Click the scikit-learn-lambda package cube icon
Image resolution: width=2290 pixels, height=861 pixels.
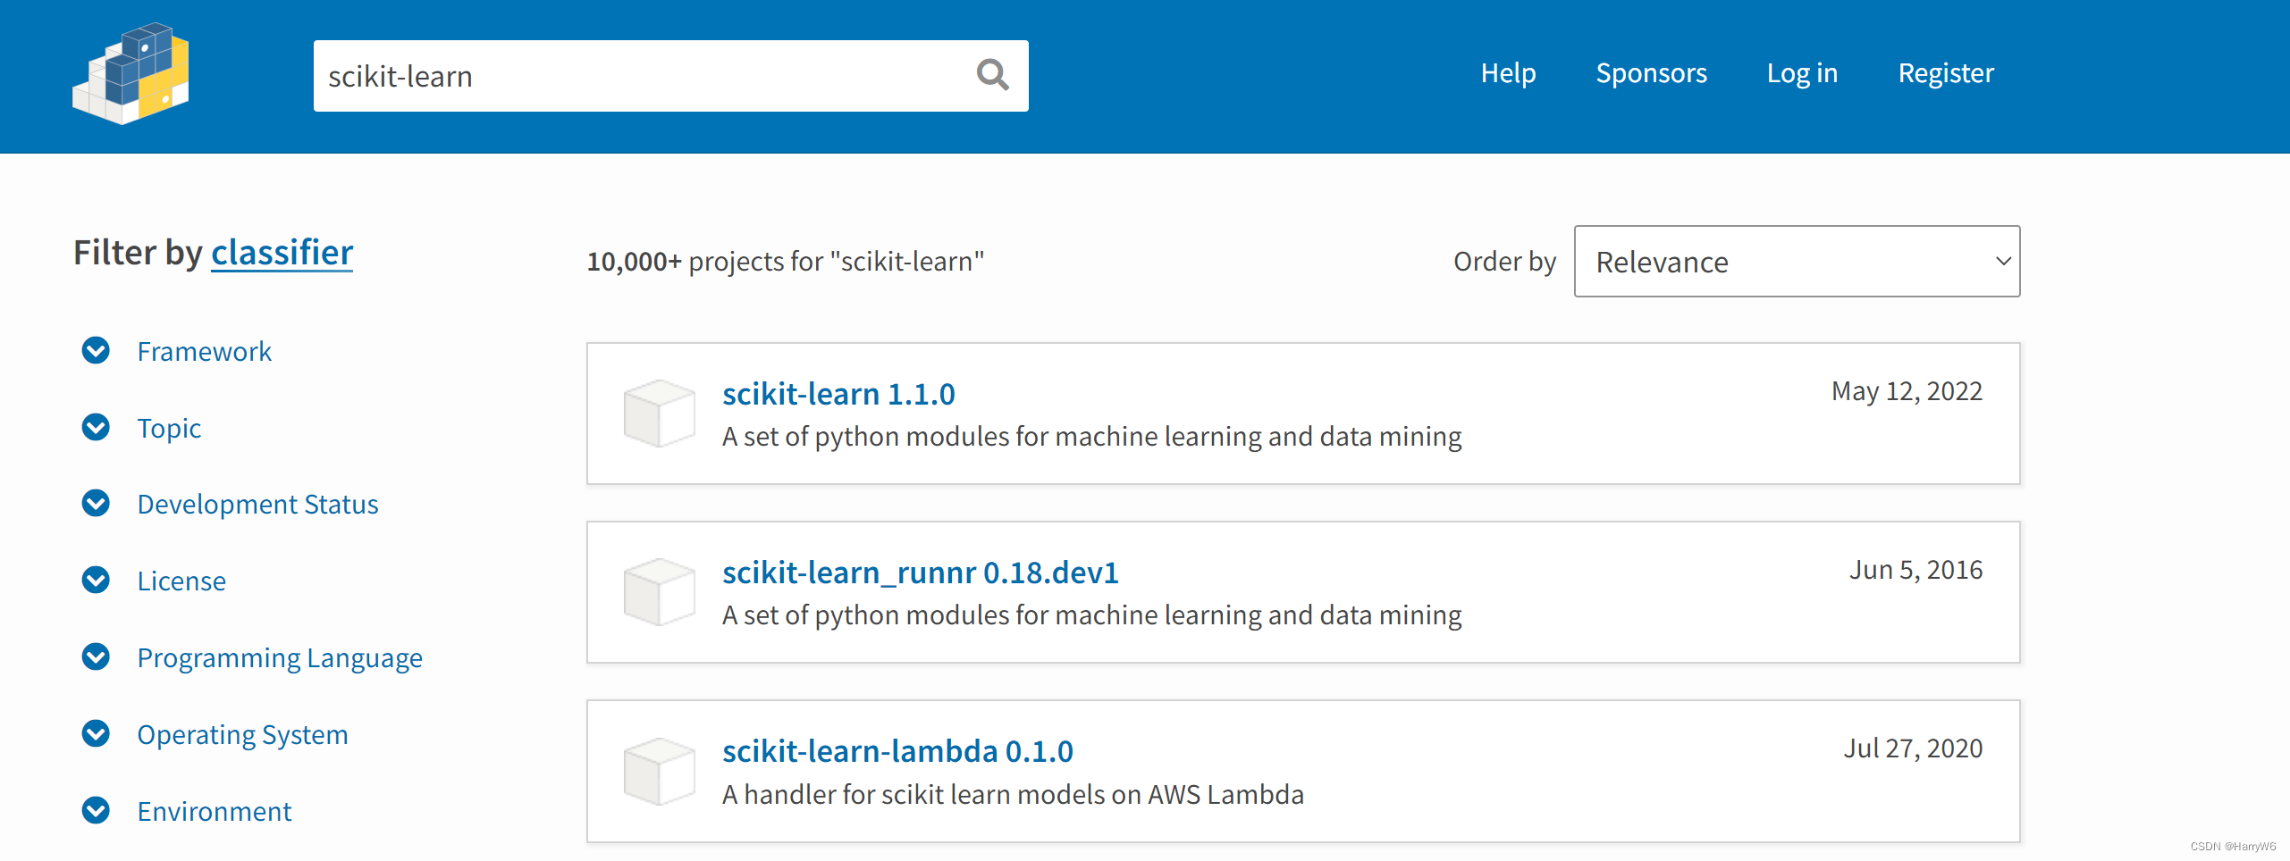[x=659, y=771]
